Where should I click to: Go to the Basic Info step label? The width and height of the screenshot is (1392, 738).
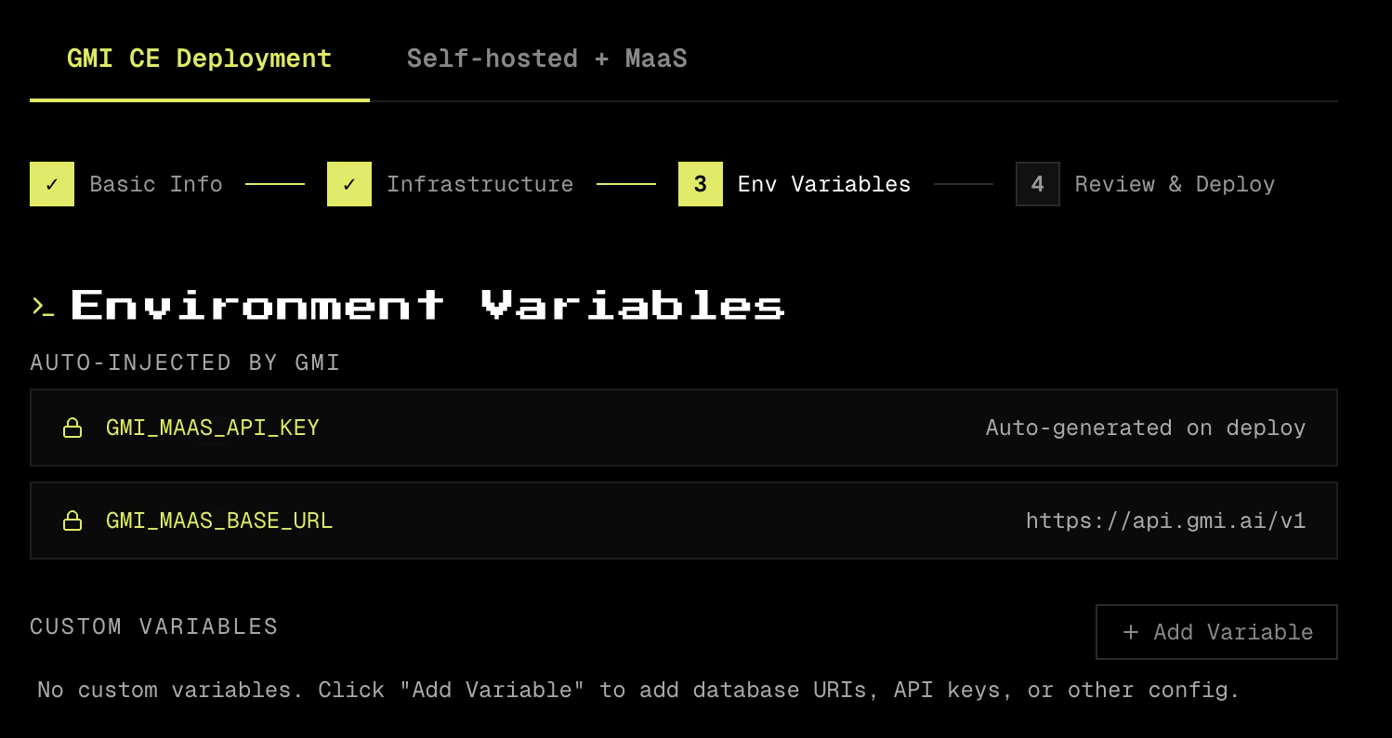(156, 184)
